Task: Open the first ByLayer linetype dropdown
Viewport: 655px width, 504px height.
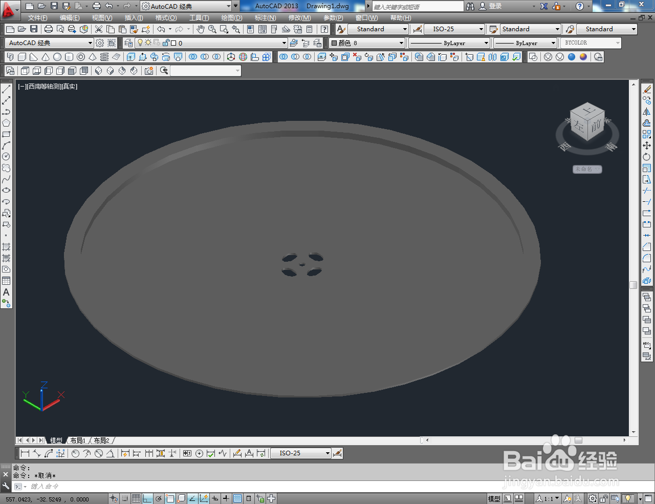Action: (x=486, y=43)
